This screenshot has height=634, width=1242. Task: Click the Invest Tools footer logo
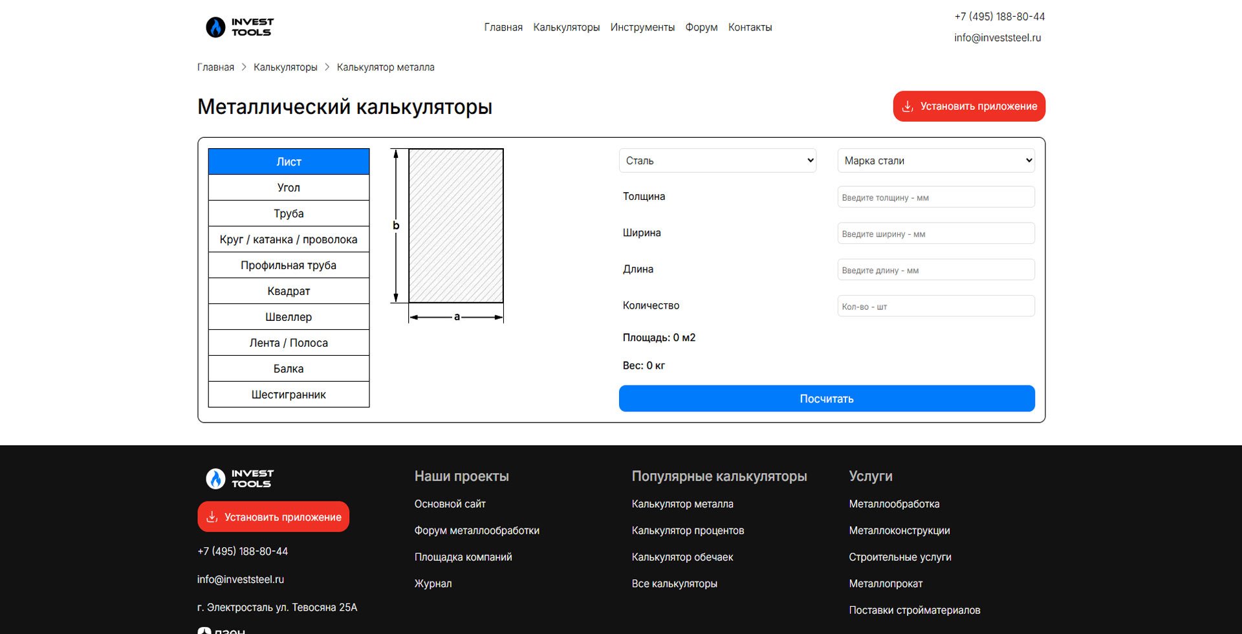(x=239, y=479)
